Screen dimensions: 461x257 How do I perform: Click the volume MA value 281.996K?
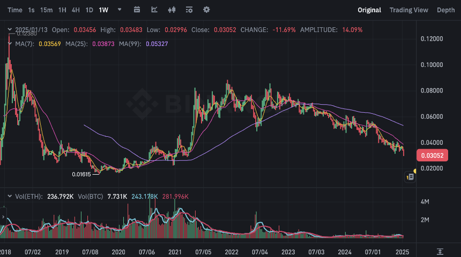point(175,196)
